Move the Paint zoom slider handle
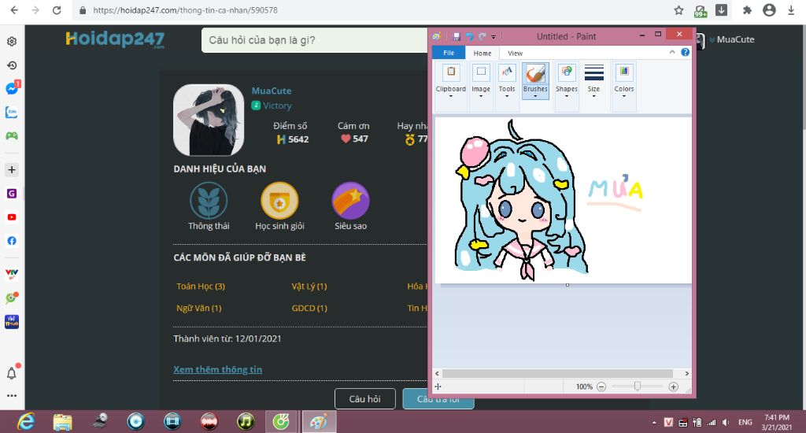Screen dimensions: 806x433 coord(638,387)
